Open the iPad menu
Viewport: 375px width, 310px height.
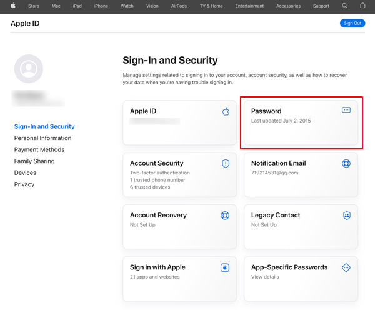point(77,6)
